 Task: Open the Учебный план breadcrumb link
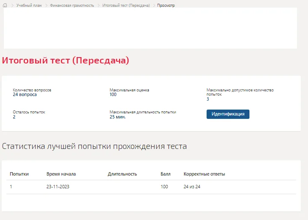coord(29,5)
